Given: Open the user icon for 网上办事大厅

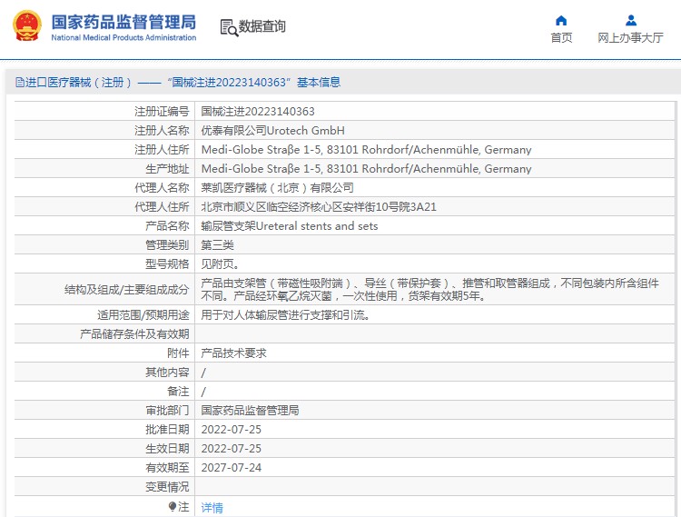Looking at the screenshot, I should pos(631,20).
